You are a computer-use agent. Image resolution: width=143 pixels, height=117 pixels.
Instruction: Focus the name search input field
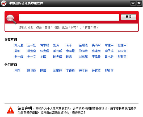(69, 17)
